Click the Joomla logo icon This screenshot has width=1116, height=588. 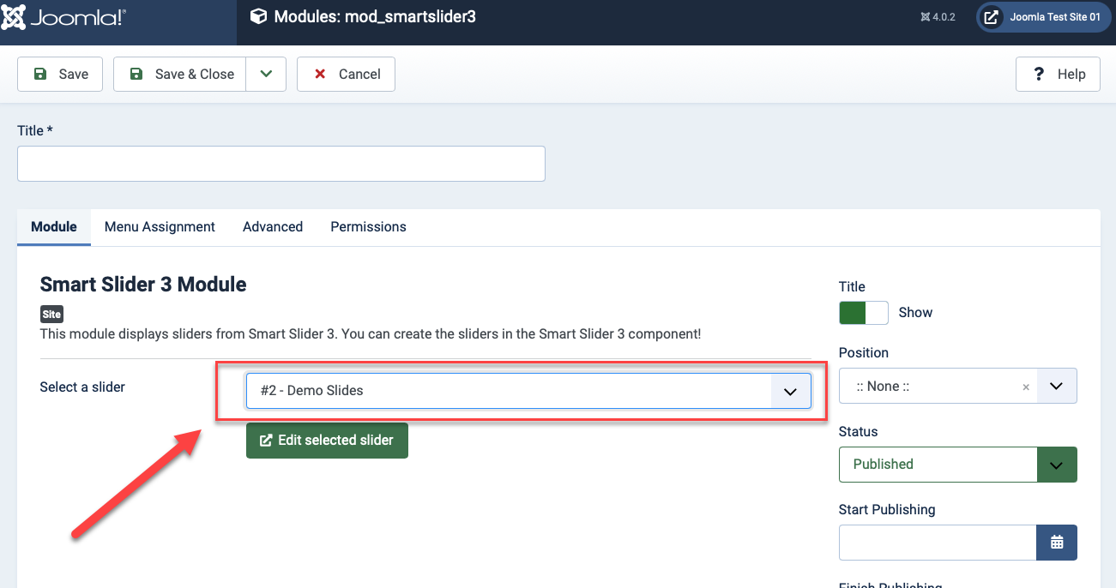[x=15, y=17]
